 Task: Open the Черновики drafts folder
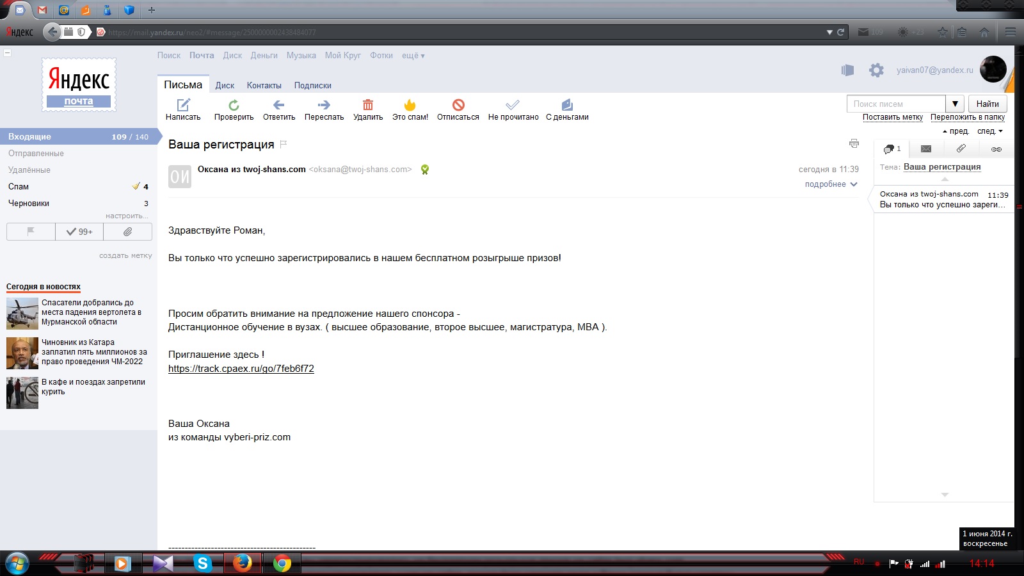click(29, 204)
